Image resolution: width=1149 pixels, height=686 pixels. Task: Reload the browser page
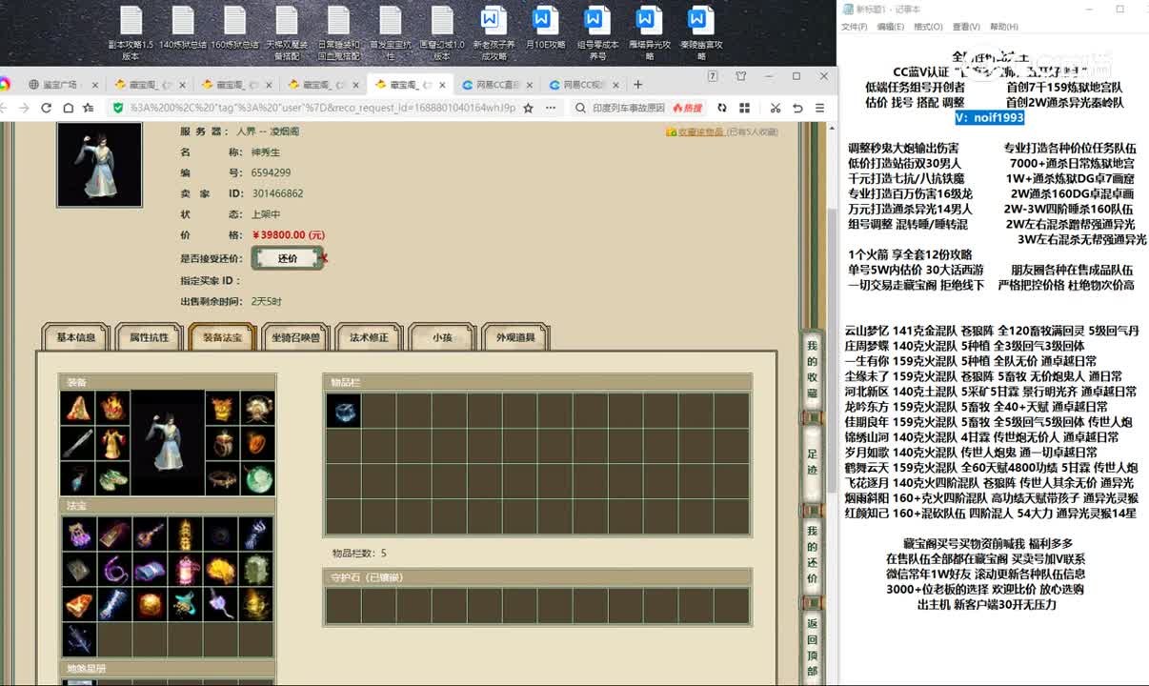pos(46,108)
